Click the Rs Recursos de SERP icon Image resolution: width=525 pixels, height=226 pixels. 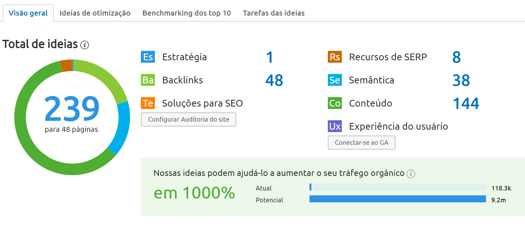(335, 57)
